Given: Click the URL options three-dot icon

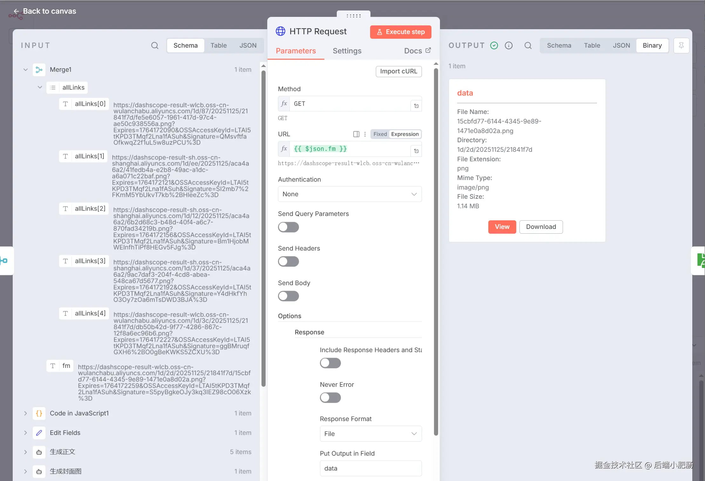Looking at the screenshot, I should click(x=365, y=134).
